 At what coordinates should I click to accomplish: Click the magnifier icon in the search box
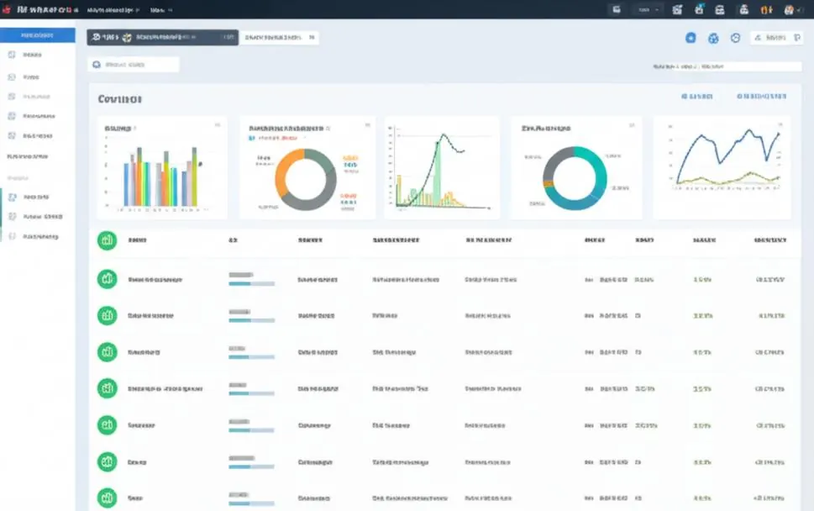click(x=97, y=65)
